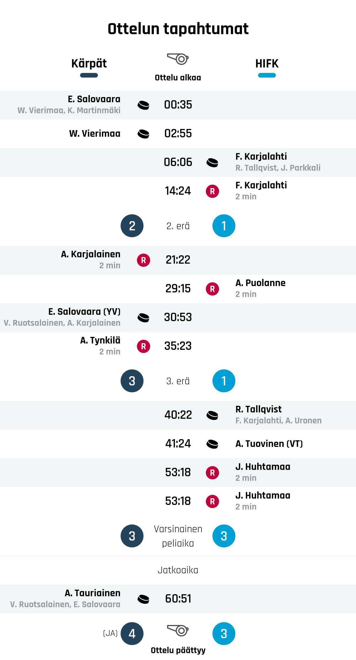Click A. Karjalainen's red penalty icon at 21:22
The image size is (356, 660).
(x=143, y=260)
